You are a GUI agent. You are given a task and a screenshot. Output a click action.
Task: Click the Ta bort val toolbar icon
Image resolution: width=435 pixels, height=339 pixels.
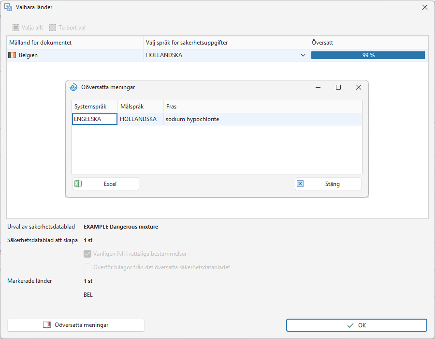pos(53,28)
